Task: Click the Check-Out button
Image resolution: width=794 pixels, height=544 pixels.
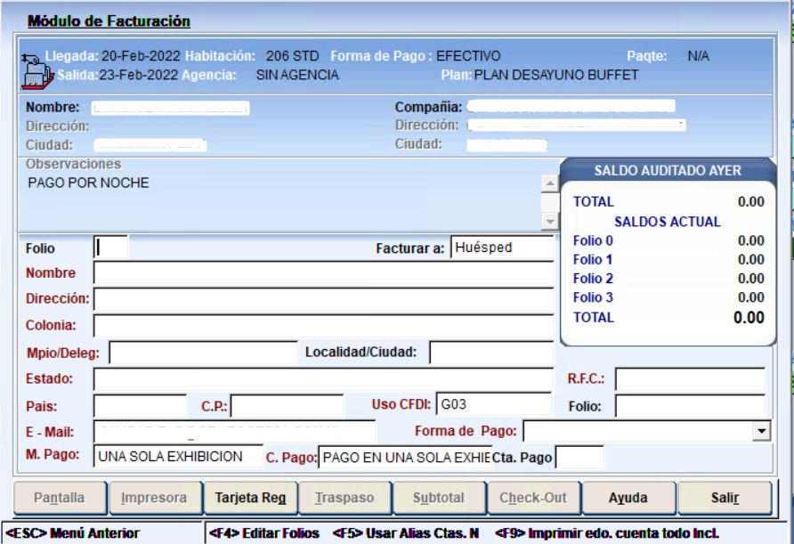Action: [x=534, y=498]
